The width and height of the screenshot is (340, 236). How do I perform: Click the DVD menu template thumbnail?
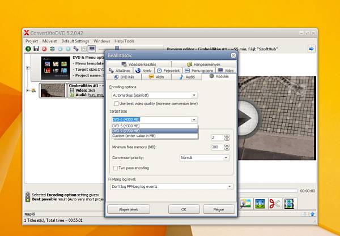(56, 68)
